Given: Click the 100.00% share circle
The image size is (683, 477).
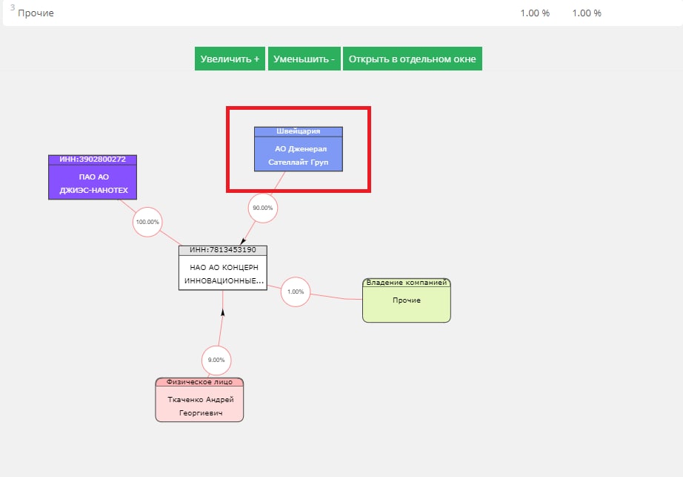Looking at the screenshot, I should pyautogui.click(x=147, y=222).
